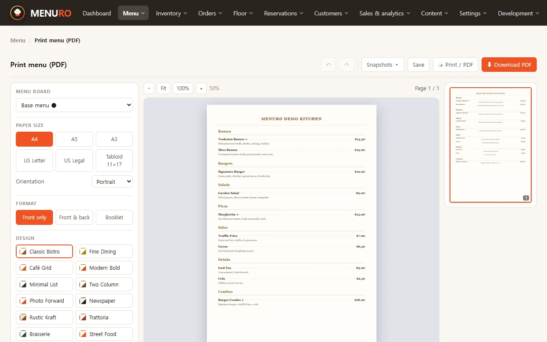This screenshot has height=342, width=547.
Task: Click the Brasserie design swatch icon
Action: [x=23, y=334]
